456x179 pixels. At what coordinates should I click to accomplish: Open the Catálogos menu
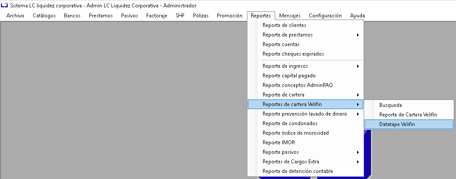(x=44, y=16)
